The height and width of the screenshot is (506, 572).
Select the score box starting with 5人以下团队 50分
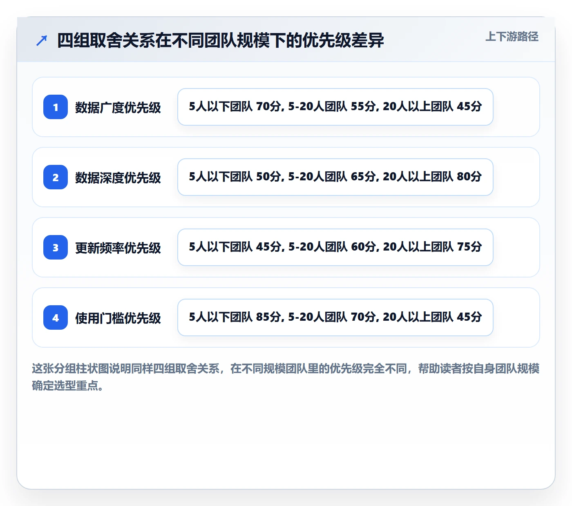pyautogui.click(x=335, y=177)
